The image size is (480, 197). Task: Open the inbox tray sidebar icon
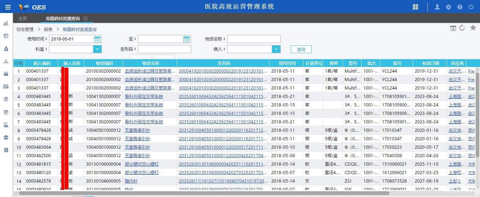(6, 74)
